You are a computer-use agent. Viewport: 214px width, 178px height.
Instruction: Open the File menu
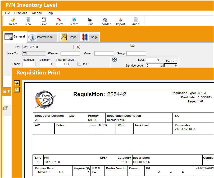point(7,13)
